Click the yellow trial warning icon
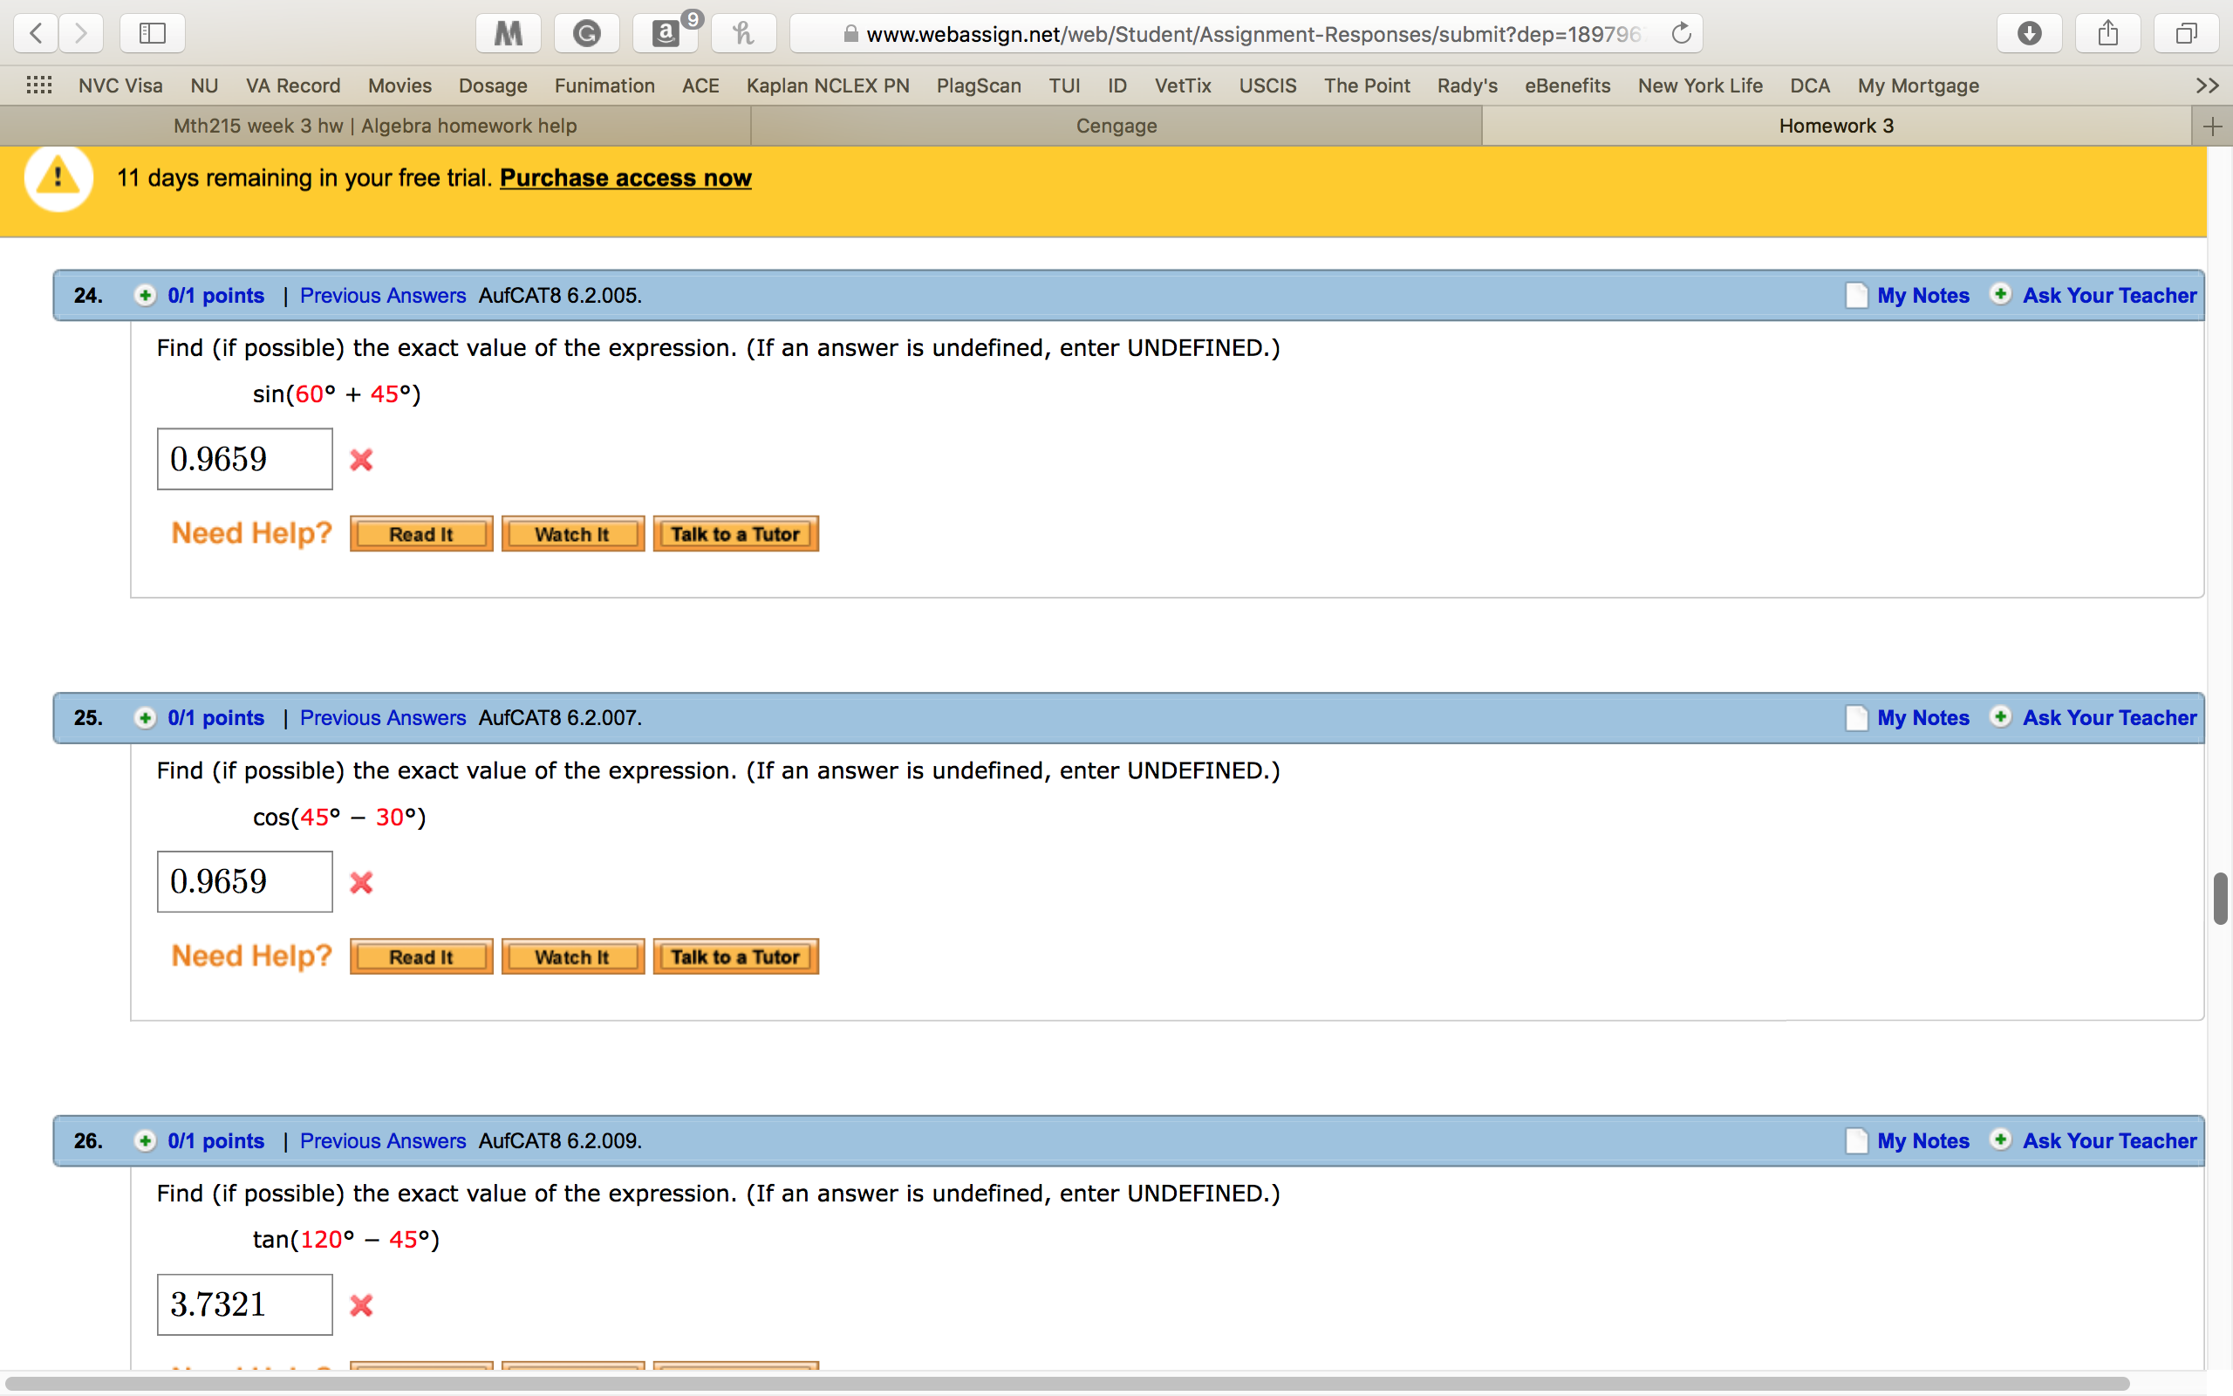Viewport: 2233px width, 1396px height. 58,177
